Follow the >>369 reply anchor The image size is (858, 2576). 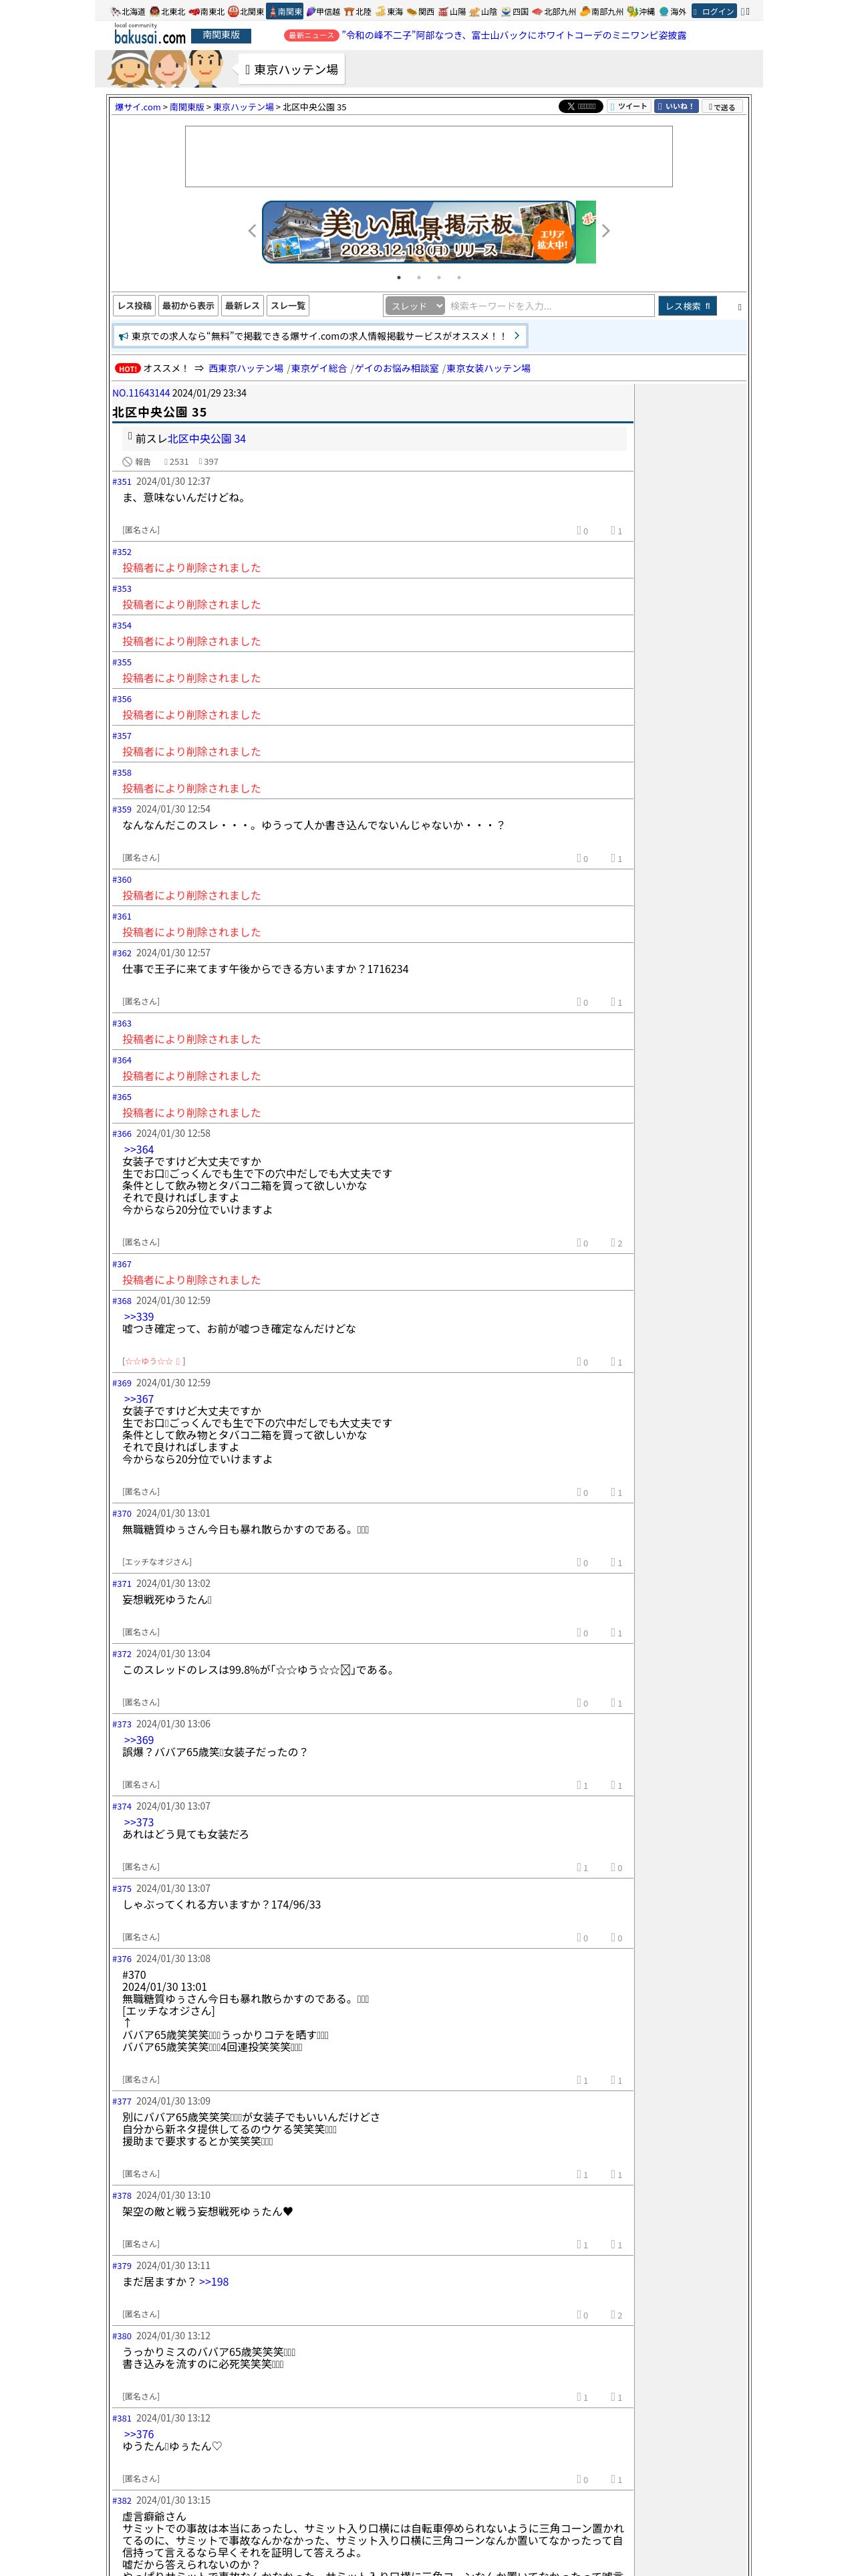tap(139, 1740)
